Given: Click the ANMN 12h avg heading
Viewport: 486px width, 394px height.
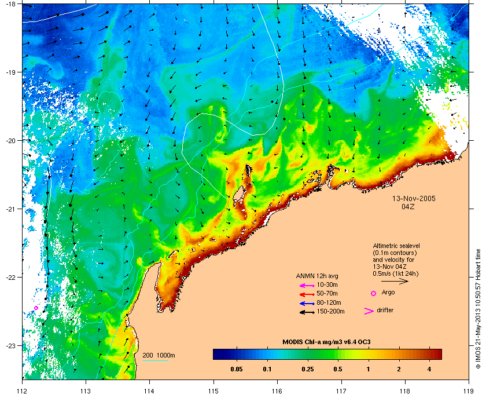Looking at the screenshot, I should [x=317, y=276].
